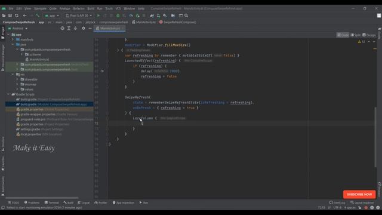
Task: Expand the drawable folder
Action: tap(17, 79)
